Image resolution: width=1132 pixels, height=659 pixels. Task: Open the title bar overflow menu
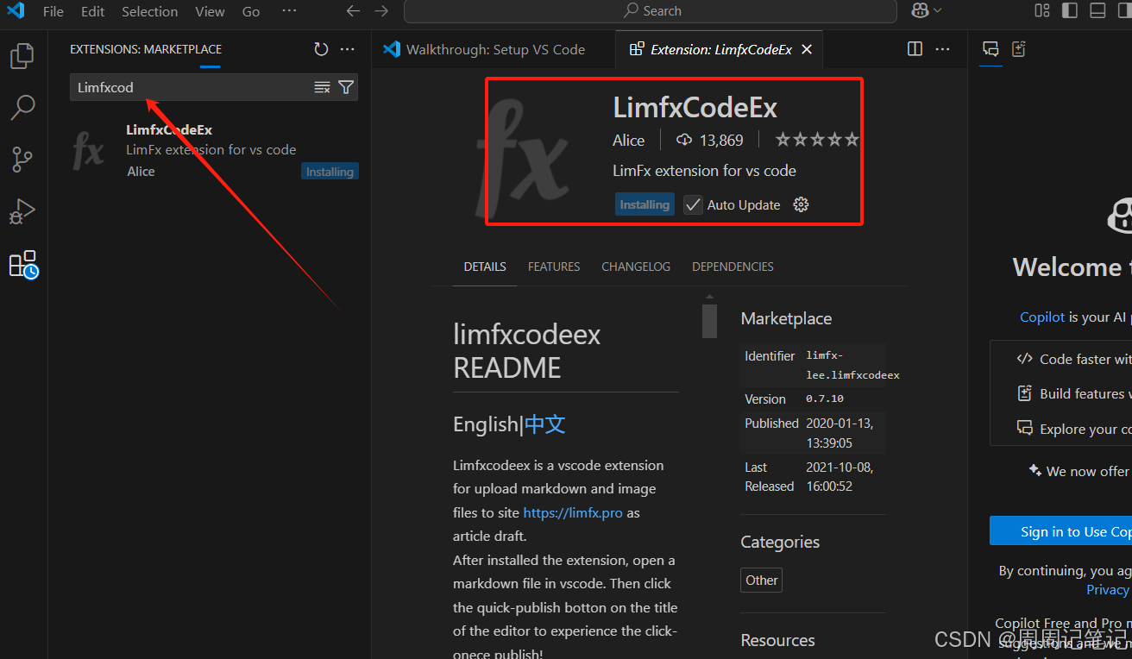point(289,11)
